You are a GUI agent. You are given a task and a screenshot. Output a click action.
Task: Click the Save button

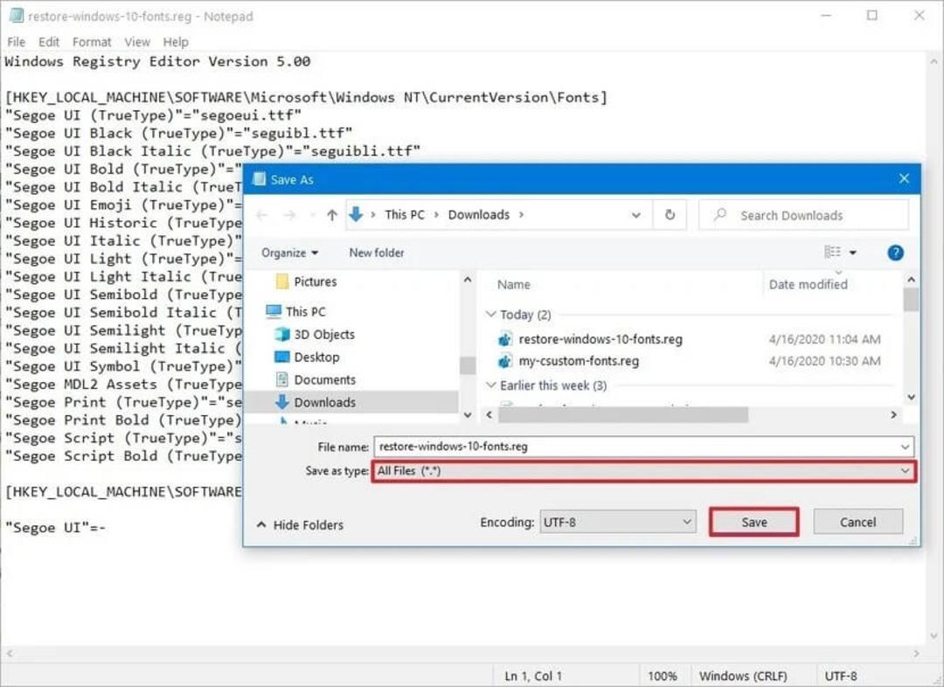click(753, 522)
